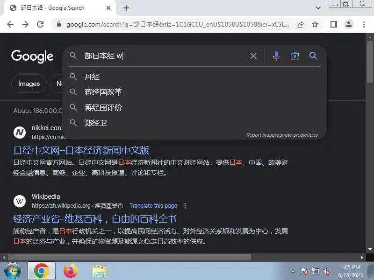Screen dimensions: 374x280
Task: Click the nikkei.com favicon
Action: point(20,133)
